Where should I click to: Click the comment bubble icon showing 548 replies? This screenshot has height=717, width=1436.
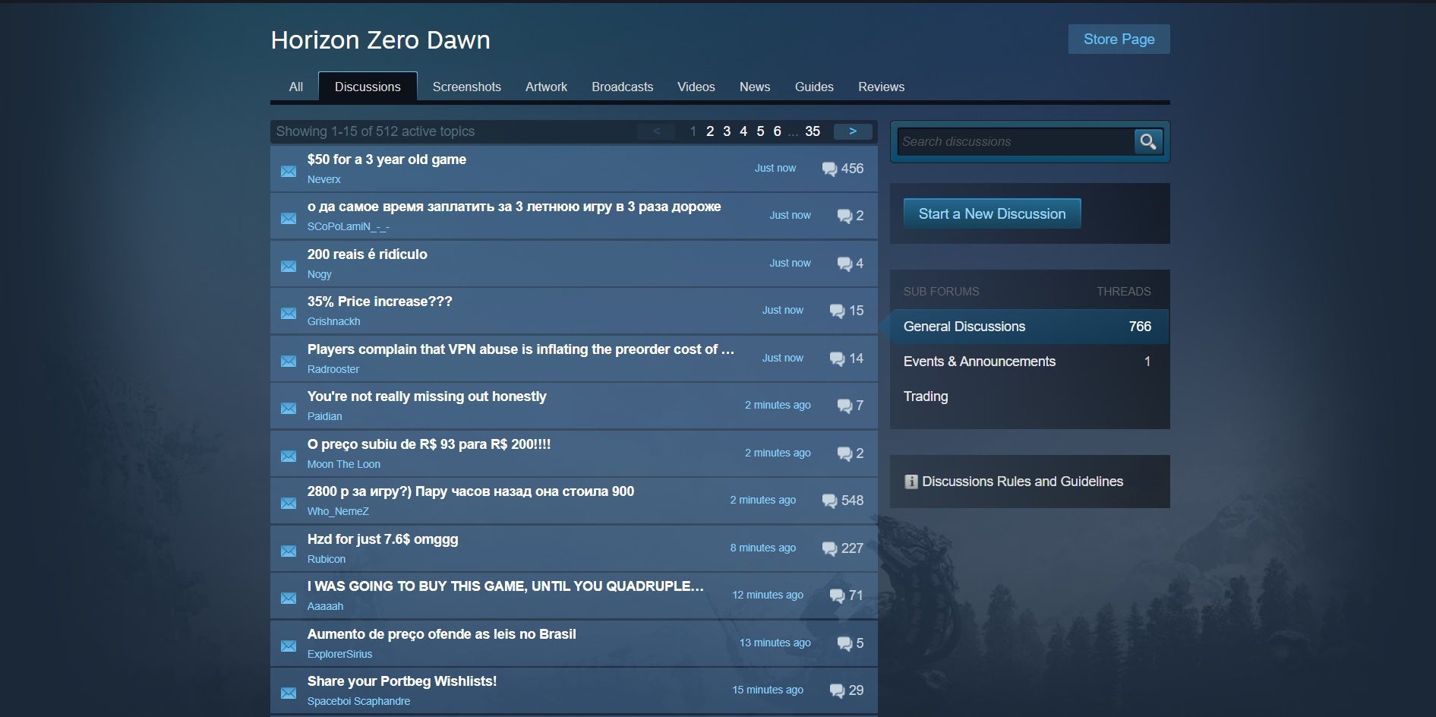(x=829, y=501)
